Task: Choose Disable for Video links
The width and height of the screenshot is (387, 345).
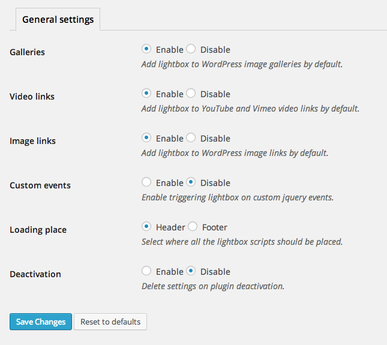Action: point(191,93)
